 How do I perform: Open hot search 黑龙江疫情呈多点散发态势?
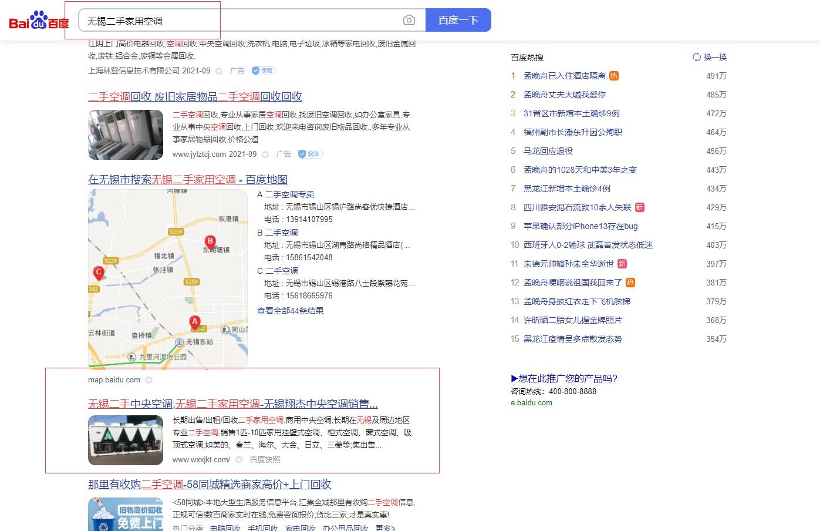pos(572,339)
